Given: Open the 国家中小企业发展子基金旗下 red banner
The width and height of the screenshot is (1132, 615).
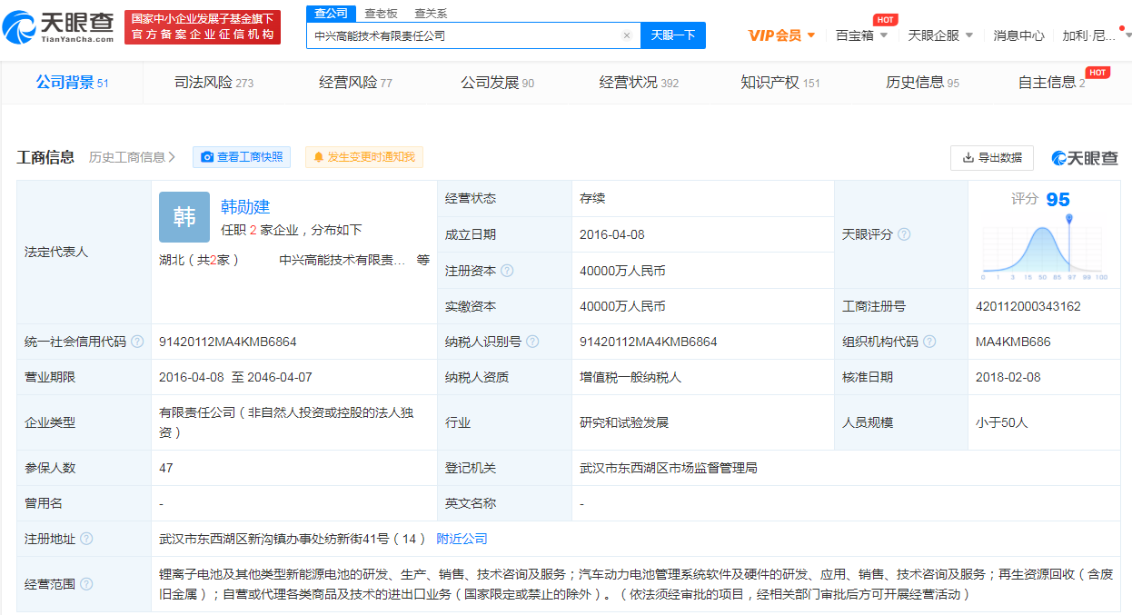Looking at the screenshot, I should pyautogui.click(x=203, y=27).
